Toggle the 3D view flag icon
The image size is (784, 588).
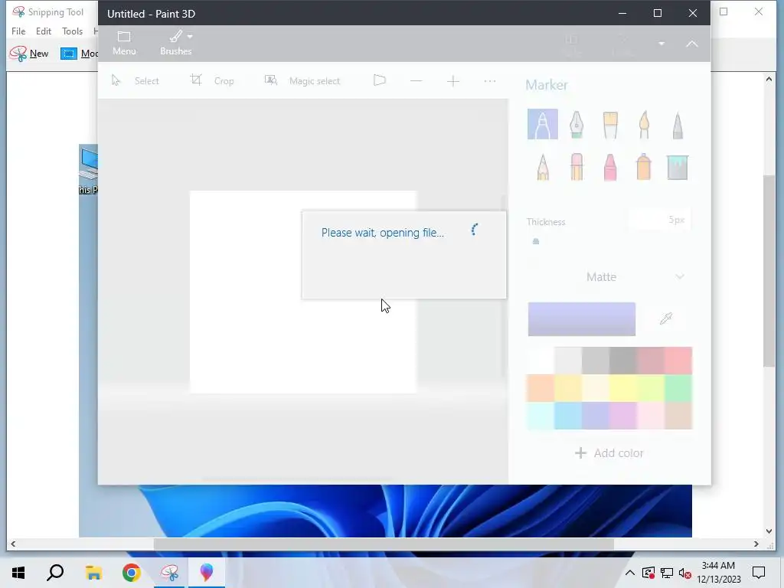(380, 80)
